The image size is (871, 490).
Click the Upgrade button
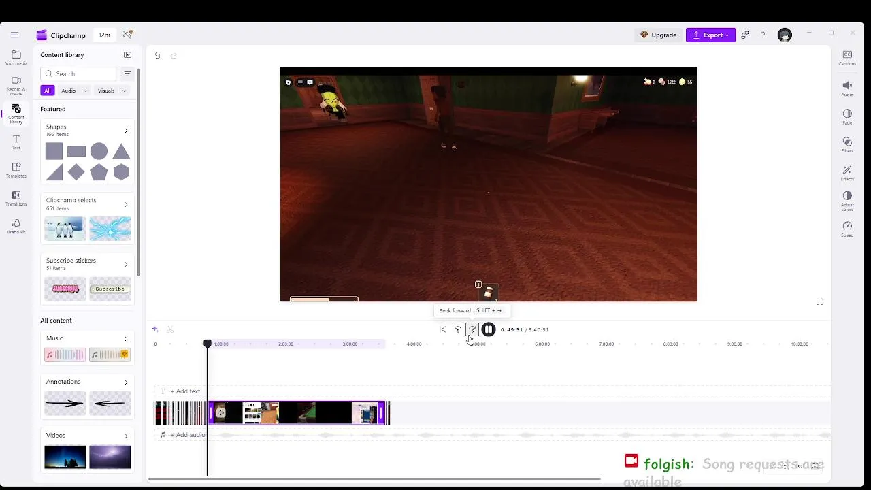point(659,35)
